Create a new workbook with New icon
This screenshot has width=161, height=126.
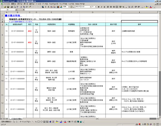click(x=2, y=7)
